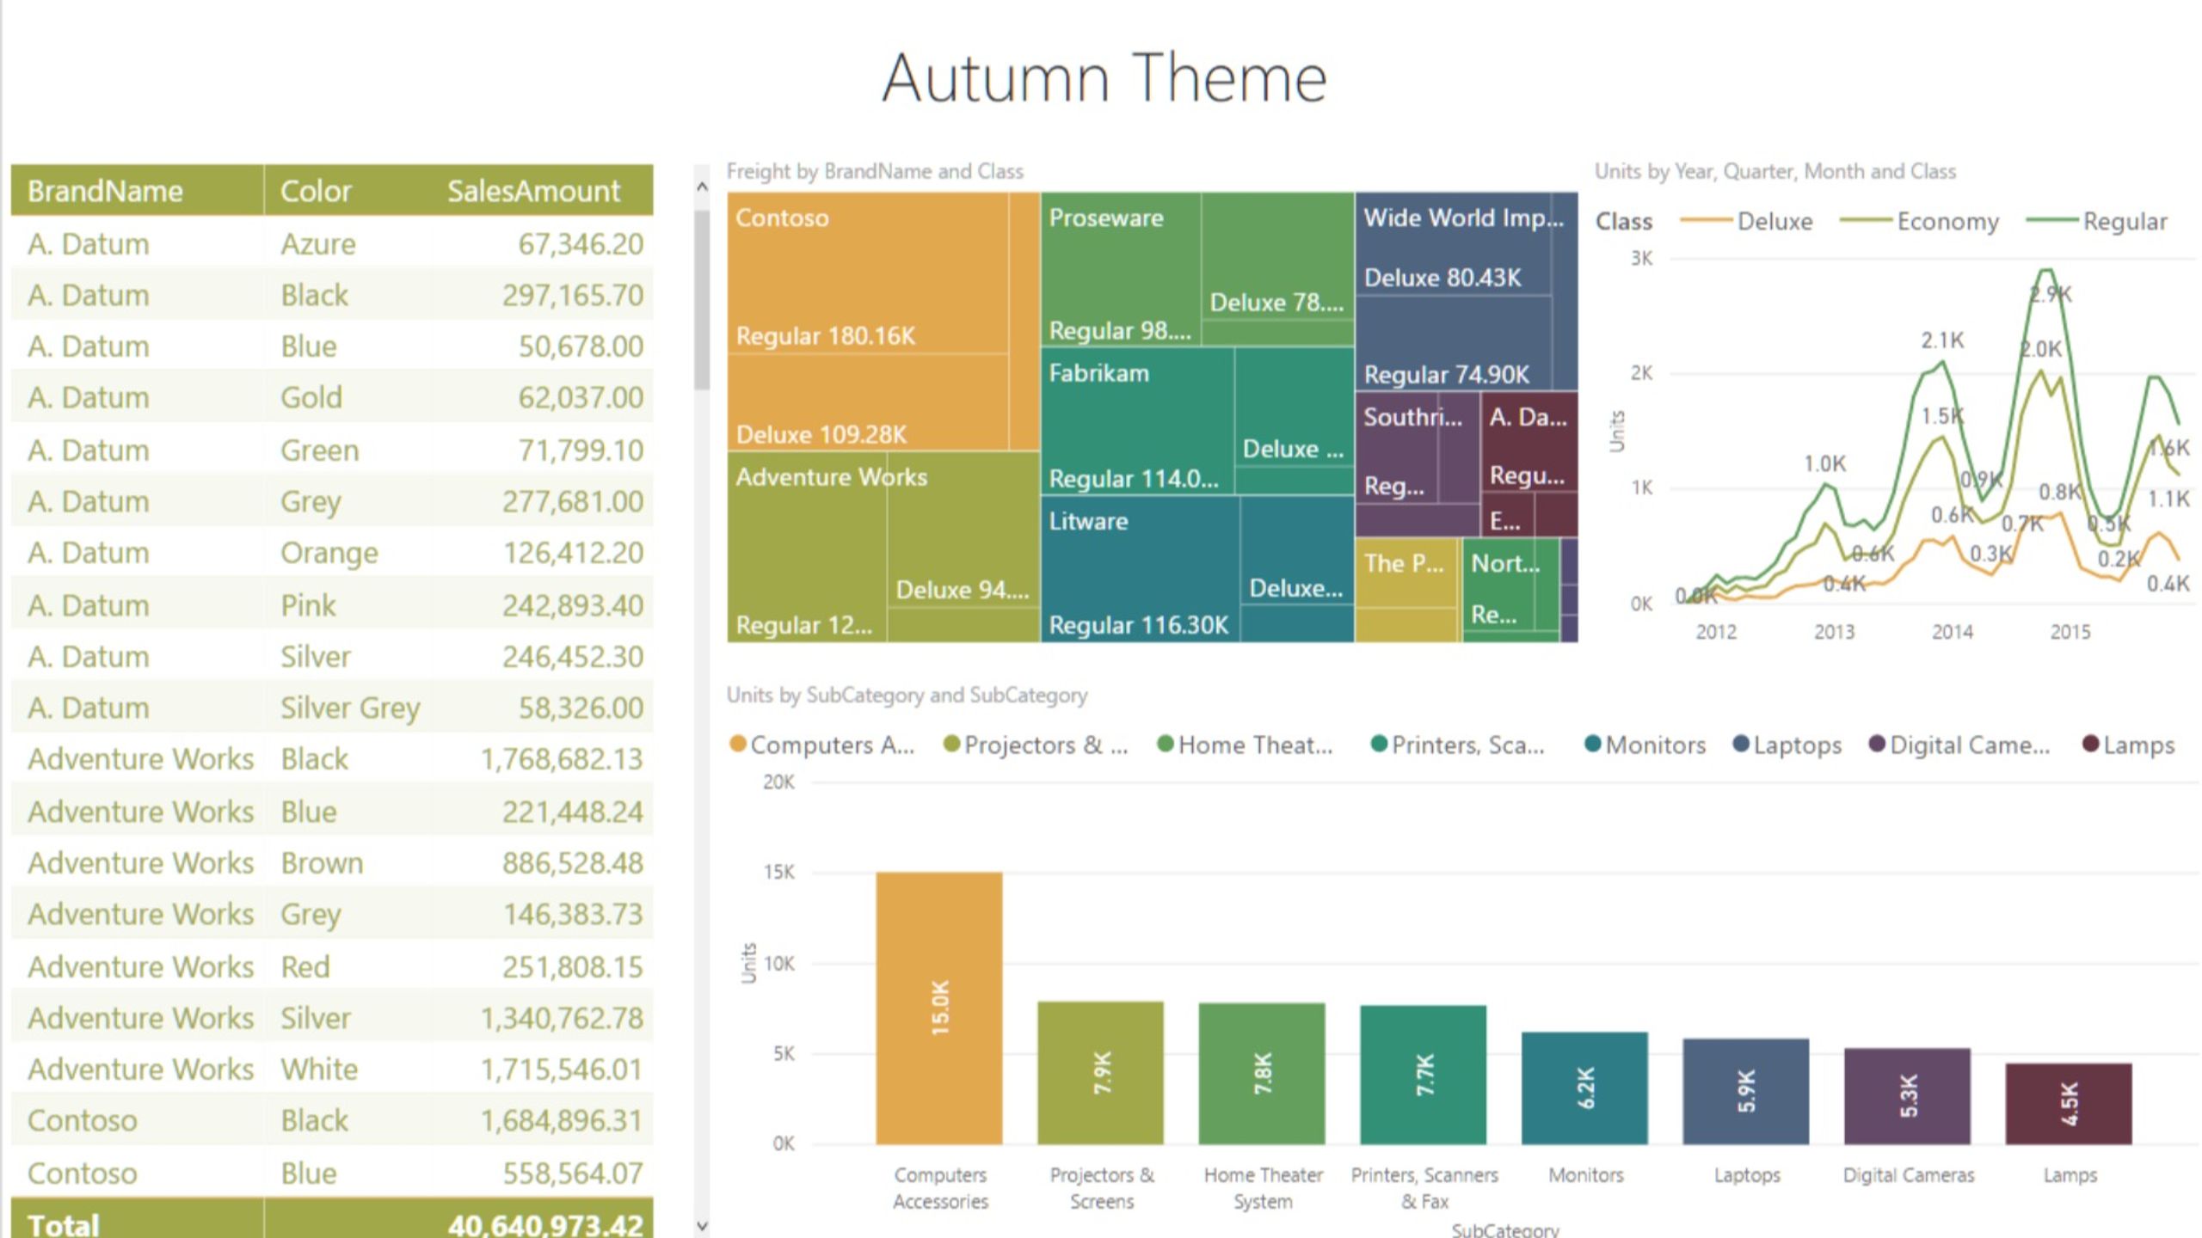Image resolution: width=2202 pixels, height=1238 pixels.
Task: Click Wide World Deluxe 80.43K tile
Action: 1454,245
